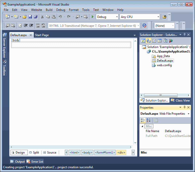
Task: Click the Pin icon on Properties panel
Action: (x=184, y=108)
